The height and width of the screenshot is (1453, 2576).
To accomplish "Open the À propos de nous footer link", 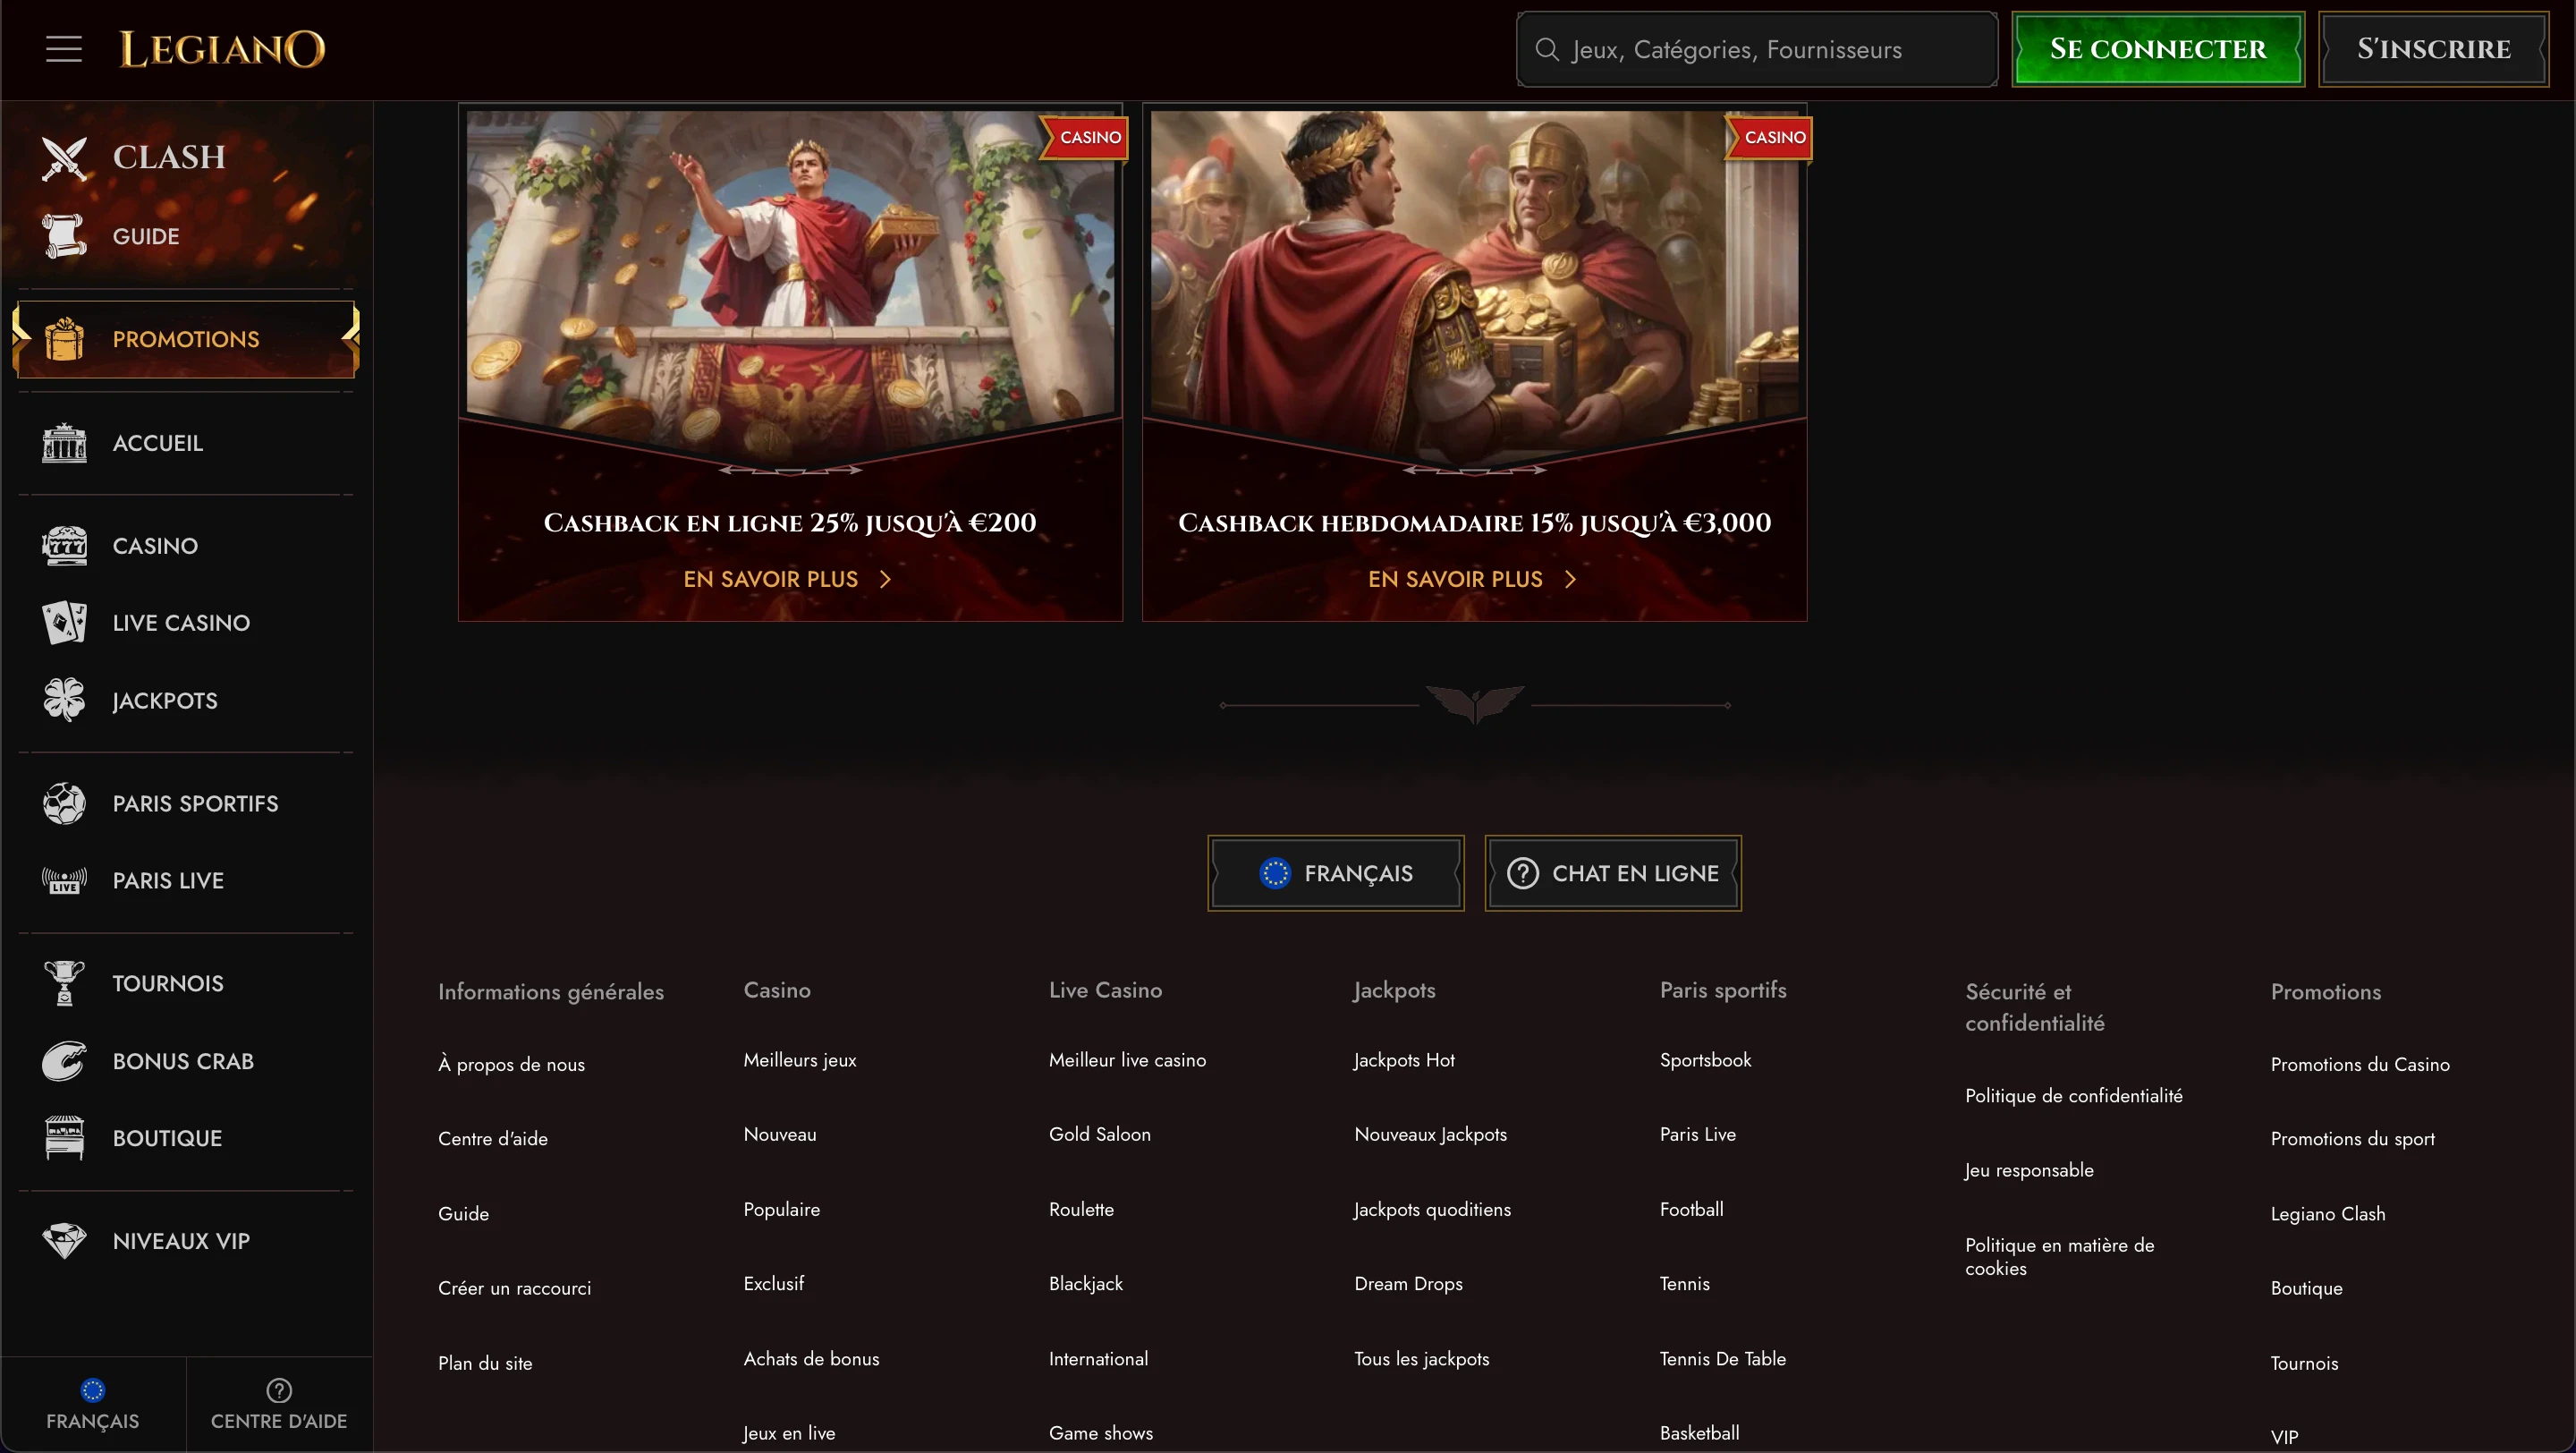I will point(511,1064).
